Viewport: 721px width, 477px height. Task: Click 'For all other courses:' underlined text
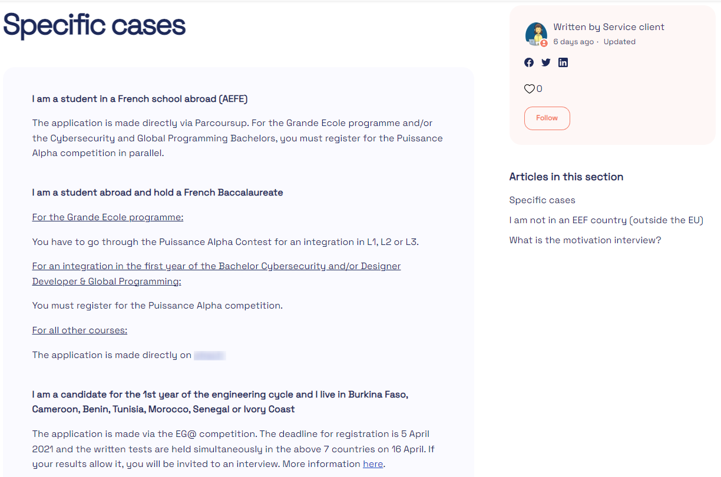80,330
